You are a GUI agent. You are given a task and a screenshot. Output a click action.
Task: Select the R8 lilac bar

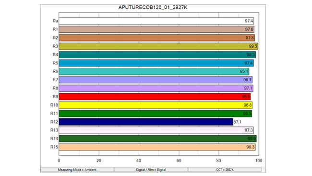coord(156,88)
